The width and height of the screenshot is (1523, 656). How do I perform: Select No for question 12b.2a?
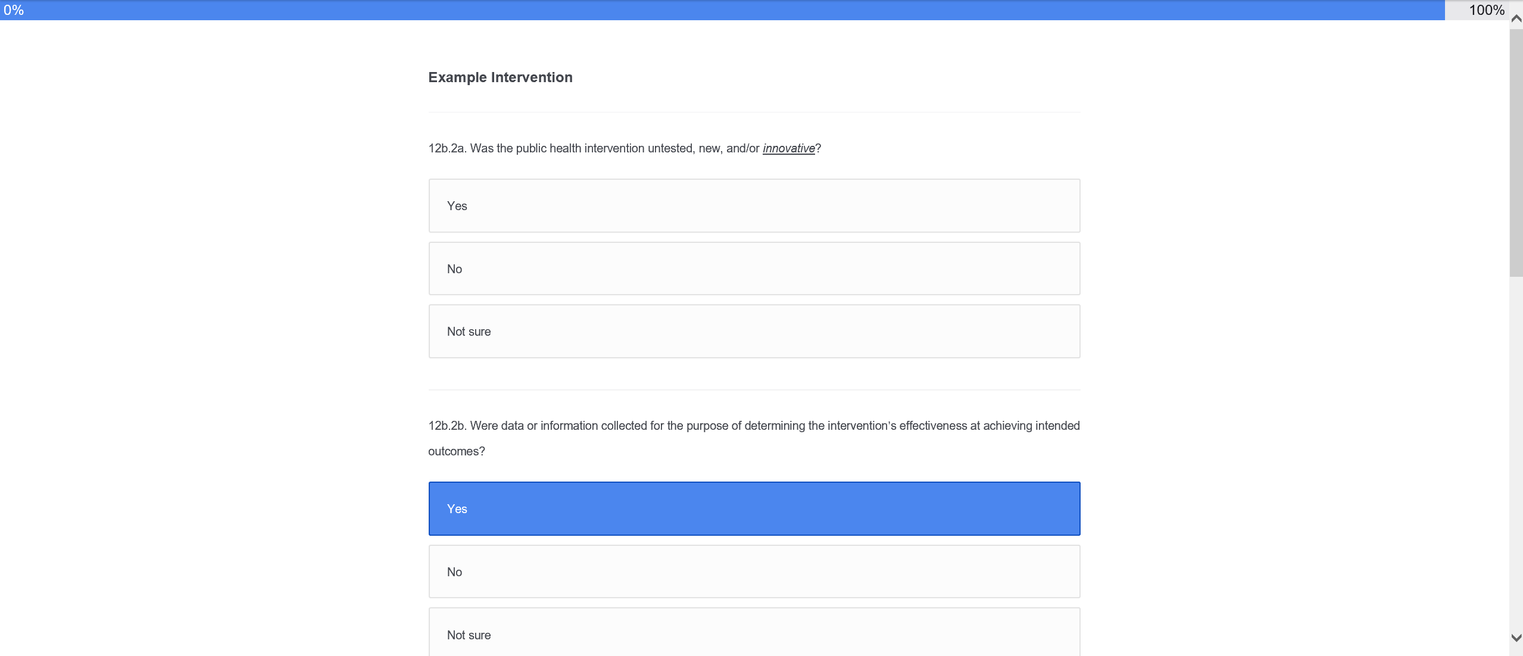(754, 268)
